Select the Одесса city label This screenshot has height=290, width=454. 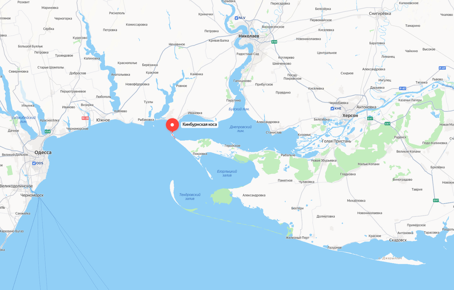43,152
